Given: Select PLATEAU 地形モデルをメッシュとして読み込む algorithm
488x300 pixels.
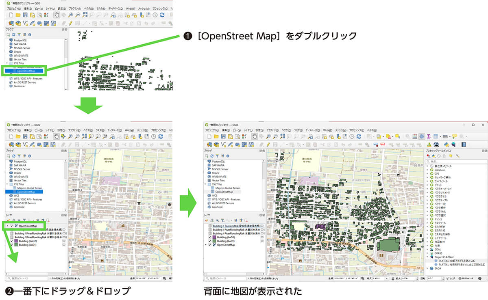Looking at the screenshot, I should [x=460, y=264].
